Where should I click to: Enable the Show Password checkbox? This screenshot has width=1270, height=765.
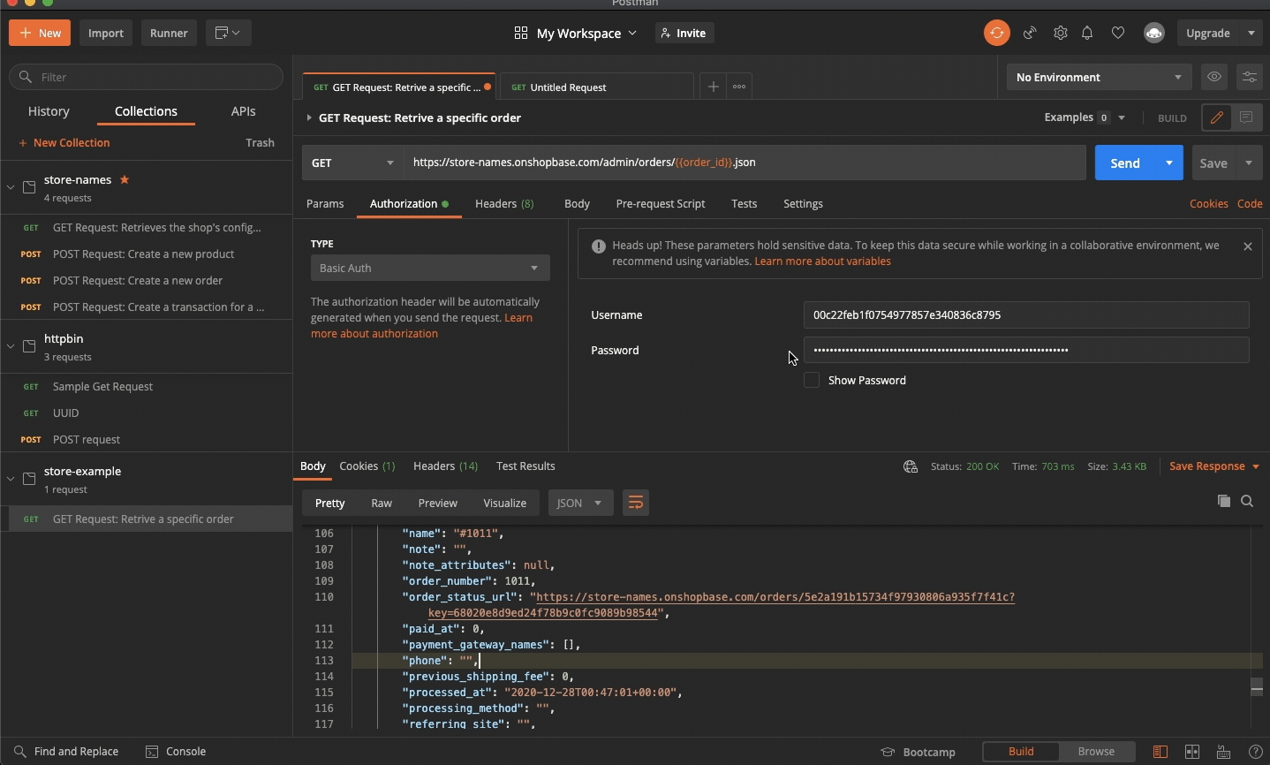point(812,380)
